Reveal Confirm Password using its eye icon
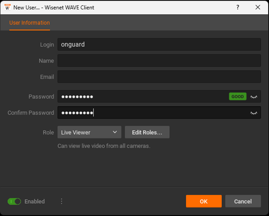 254,113
